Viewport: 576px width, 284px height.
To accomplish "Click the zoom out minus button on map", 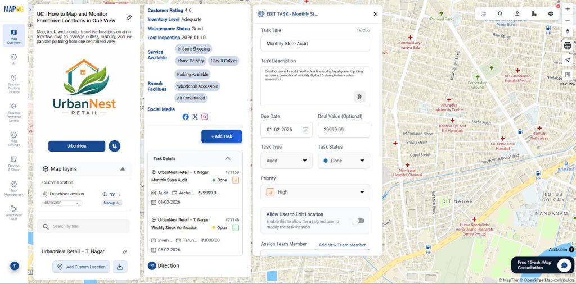I will tap(568, 20).
